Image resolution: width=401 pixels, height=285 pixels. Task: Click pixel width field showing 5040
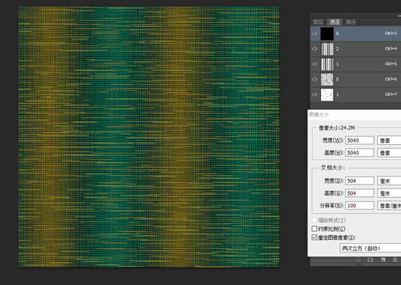[360, 140]
